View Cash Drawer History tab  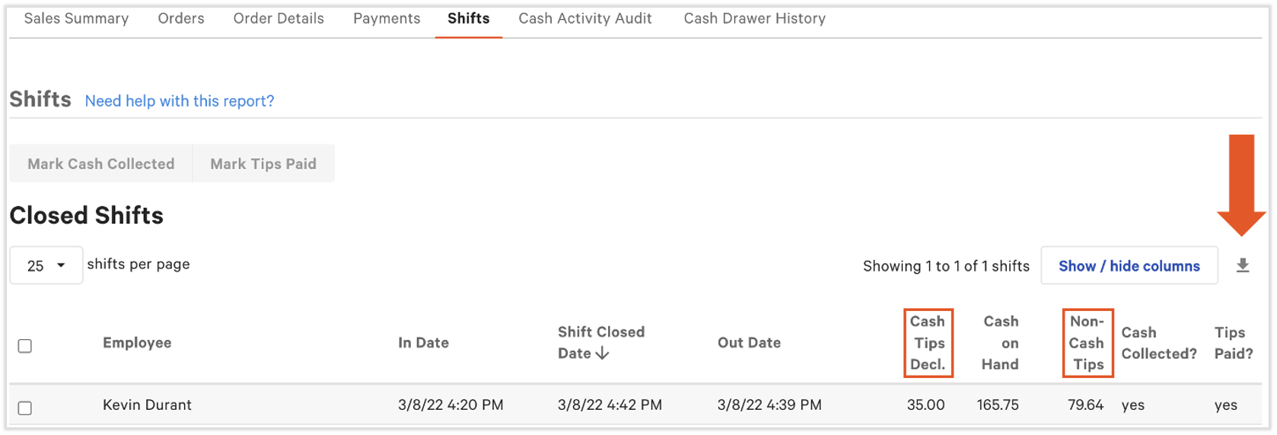pyautogui.click(x=754, y=18)
